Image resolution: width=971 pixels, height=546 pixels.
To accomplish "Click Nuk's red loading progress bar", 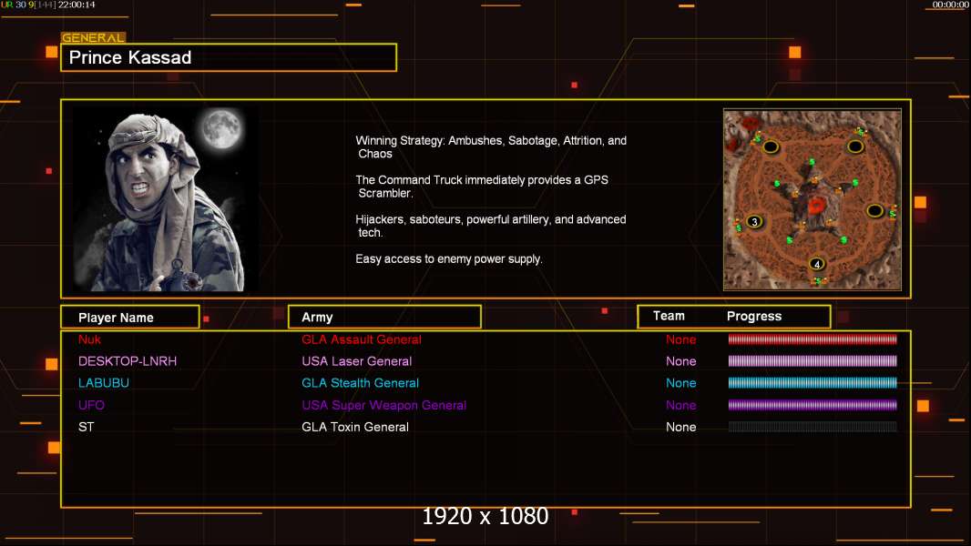I will pyautogui.click(x=813, y=339).
